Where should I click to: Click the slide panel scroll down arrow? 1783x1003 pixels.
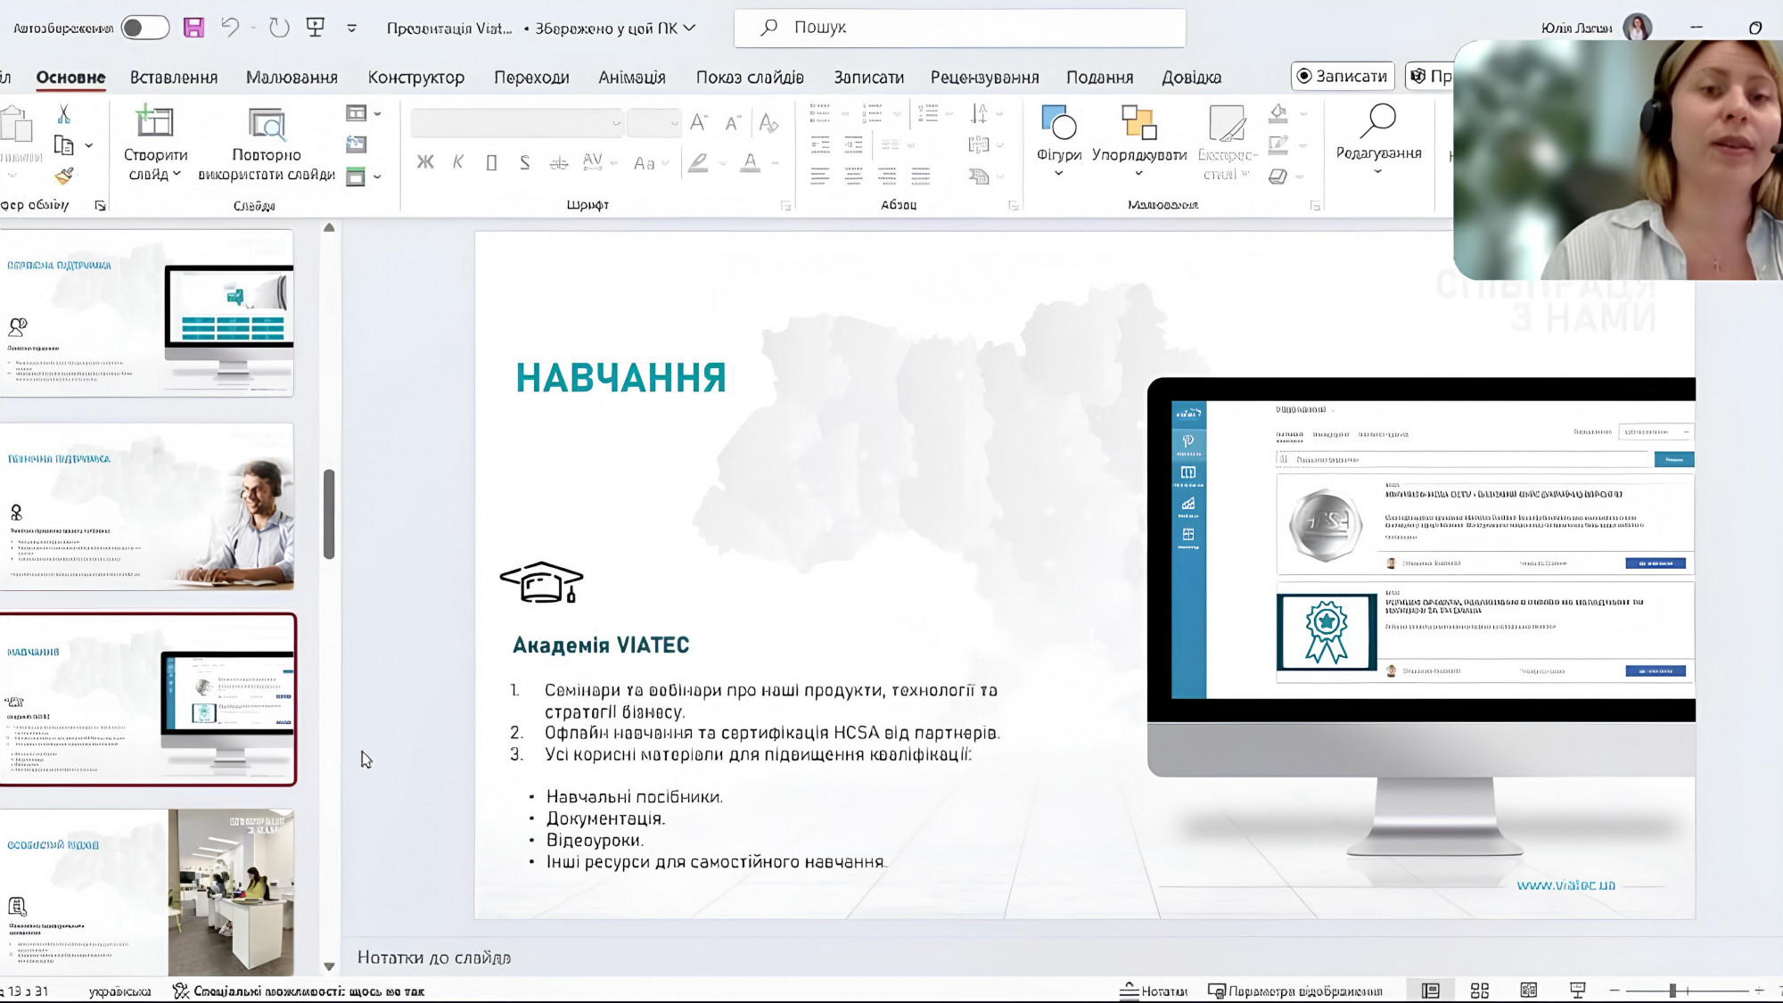pos(329,966)
